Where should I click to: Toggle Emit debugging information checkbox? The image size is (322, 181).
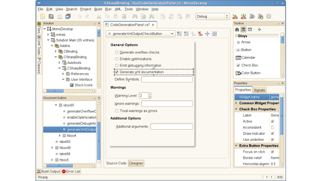116,65
